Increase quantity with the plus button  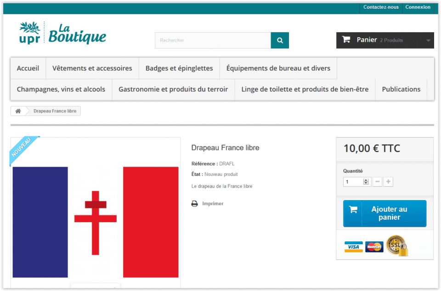388,182
